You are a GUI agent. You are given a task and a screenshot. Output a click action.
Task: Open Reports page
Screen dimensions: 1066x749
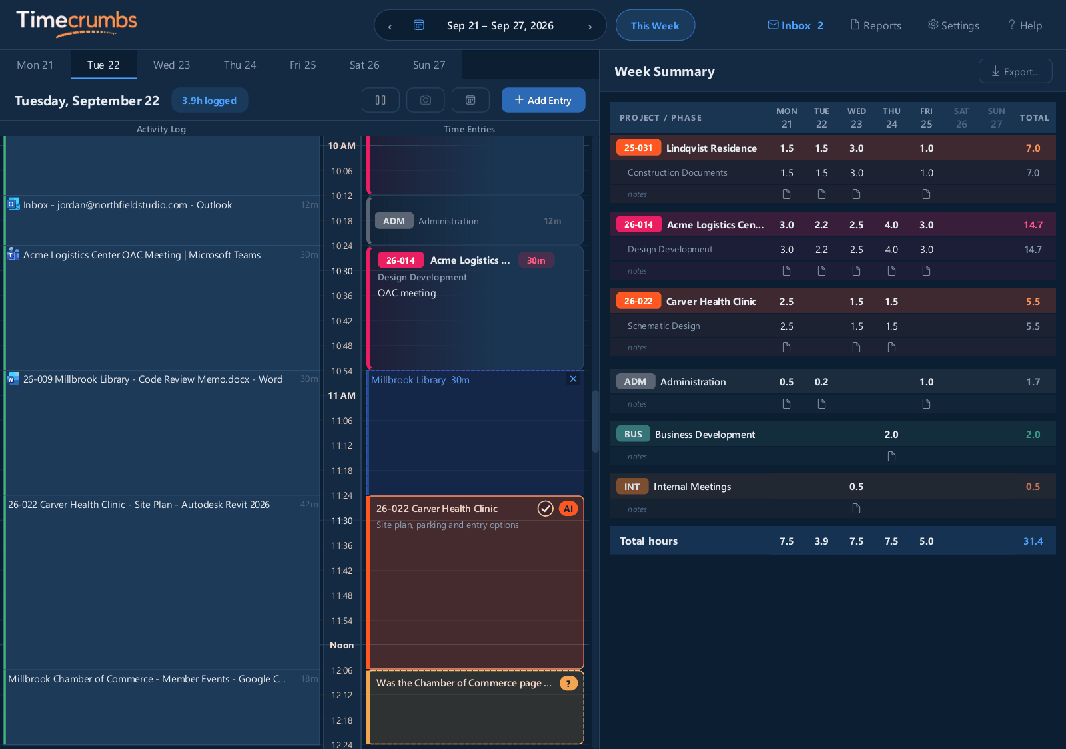pyautogui.click(x=875, y=25)
